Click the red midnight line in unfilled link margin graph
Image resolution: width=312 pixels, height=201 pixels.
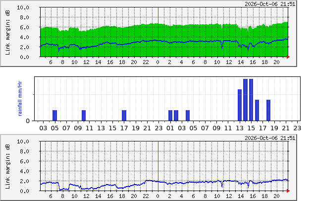point(158,166)
